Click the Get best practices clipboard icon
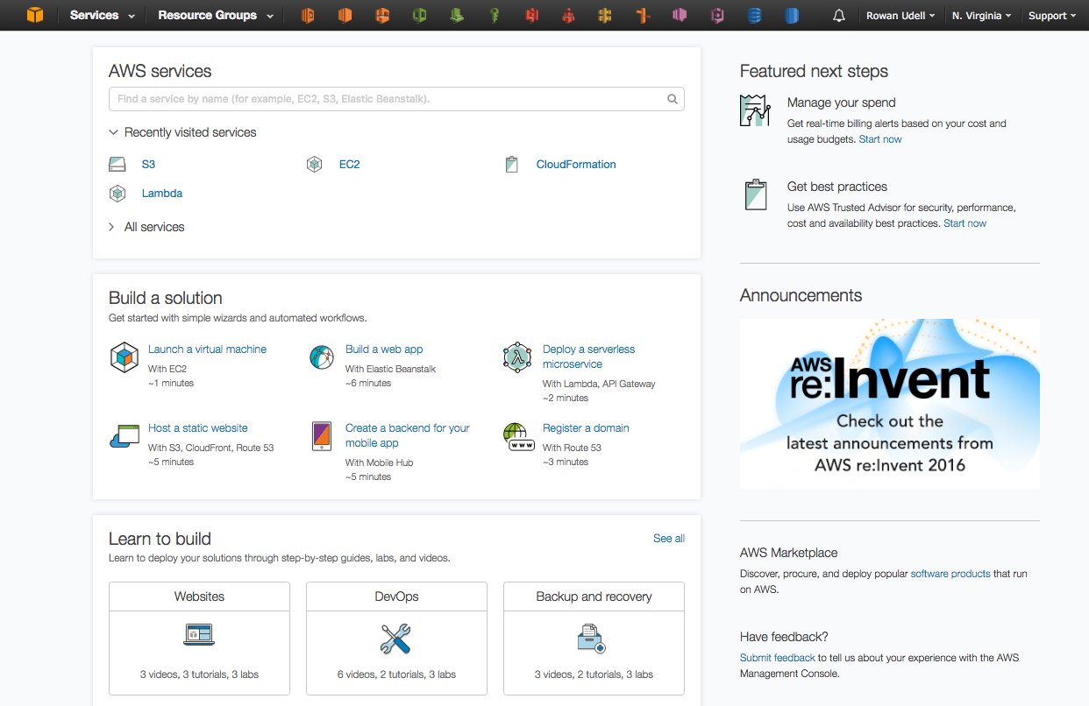Image resolution: width=1089 pixels, height=706 pixels. click(755, 194)
